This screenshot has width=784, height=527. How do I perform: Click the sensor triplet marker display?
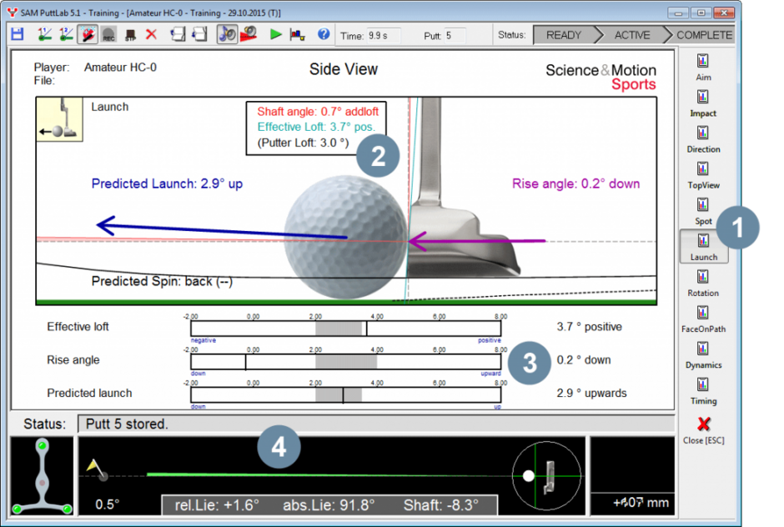[x=42, y=476]
